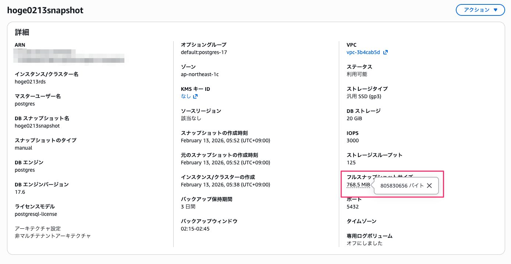The height and width of the screenshot is (264, 511).
Task: Click the license value "postgresql-license"
Action: 36,214
